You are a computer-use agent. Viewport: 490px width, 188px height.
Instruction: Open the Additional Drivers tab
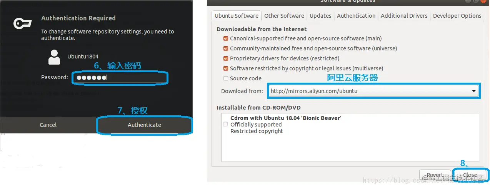pyautogui.click(x=404, y=16)
